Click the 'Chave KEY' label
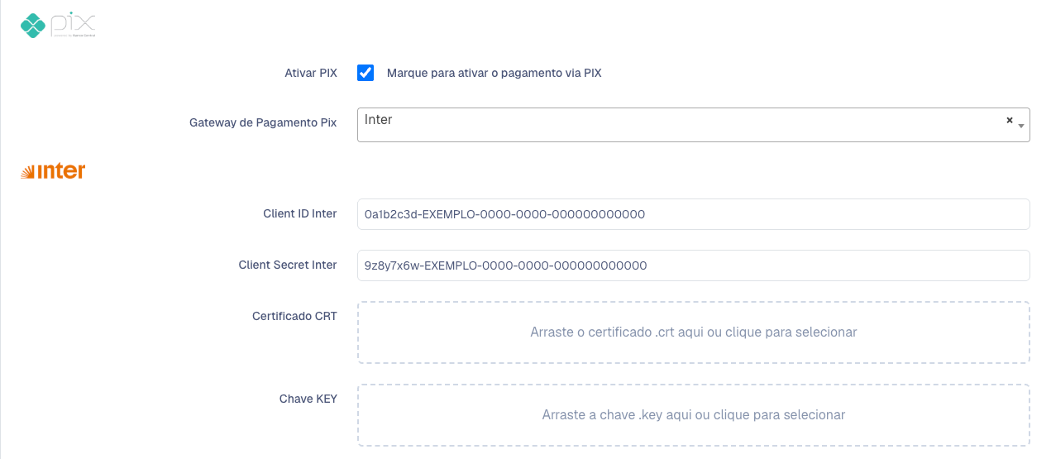The image size is (1051, 459). tap(308, 399)
